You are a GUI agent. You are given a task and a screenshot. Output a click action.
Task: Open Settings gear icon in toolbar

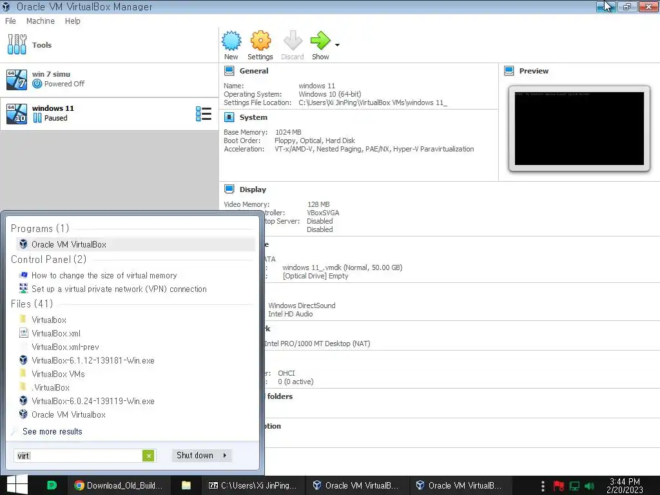pyautogui.click(x=260, y=41)
